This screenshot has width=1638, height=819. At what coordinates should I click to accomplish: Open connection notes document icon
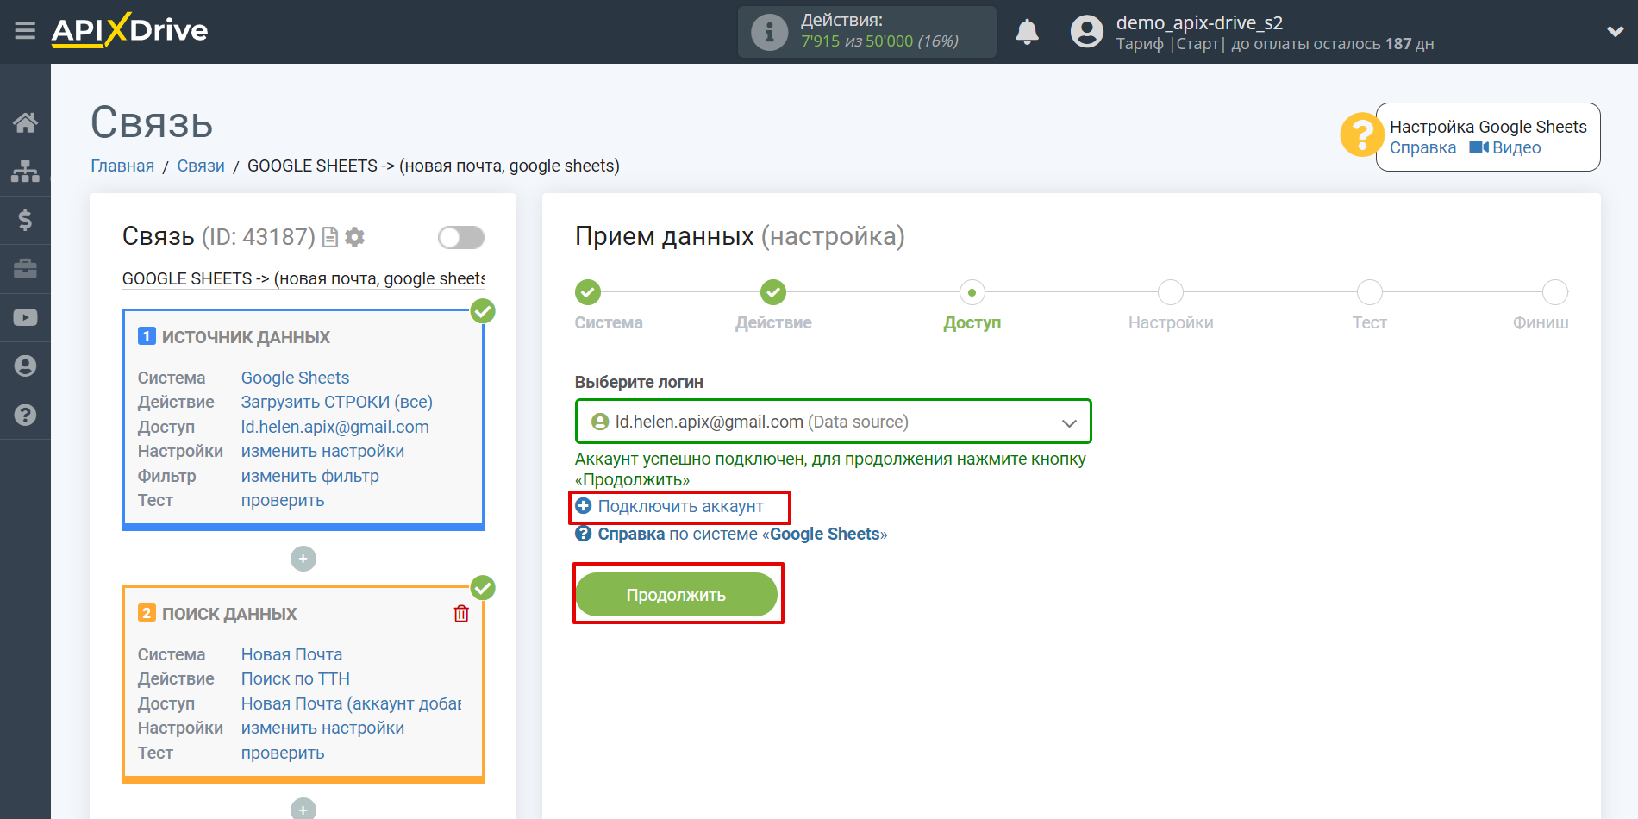[x=330, y=237]
